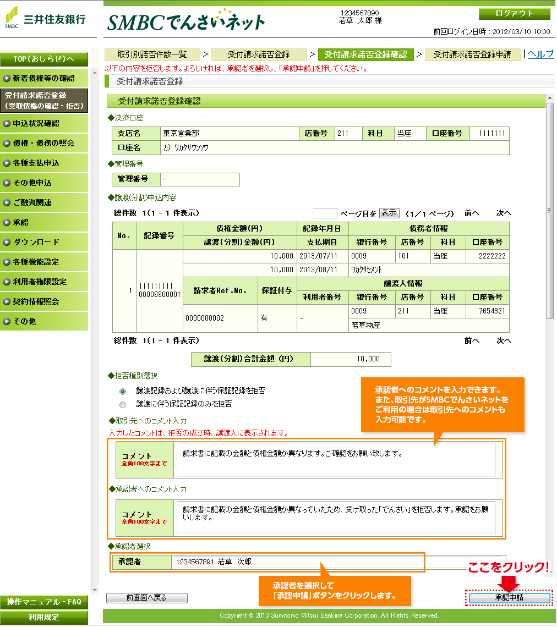
Task: Click arrow icon beside 契約情報照会
Action: (x=7, y=302)
